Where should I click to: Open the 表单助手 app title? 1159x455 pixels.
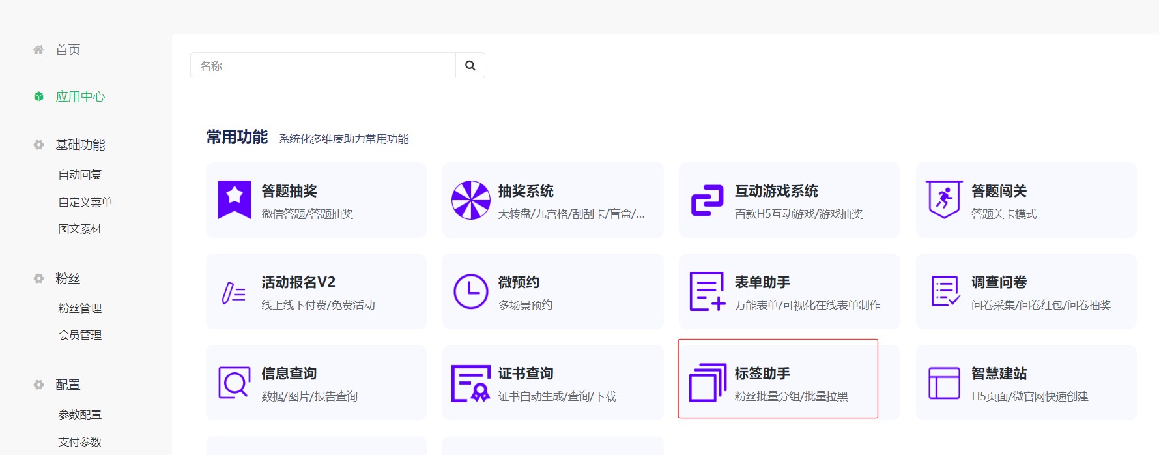pos(762,282)
